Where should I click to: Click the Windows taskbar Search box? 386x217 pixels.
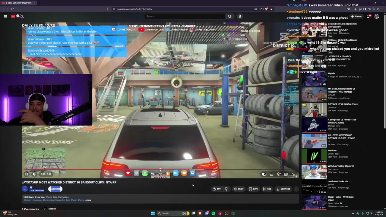click(x=173, y=213)
